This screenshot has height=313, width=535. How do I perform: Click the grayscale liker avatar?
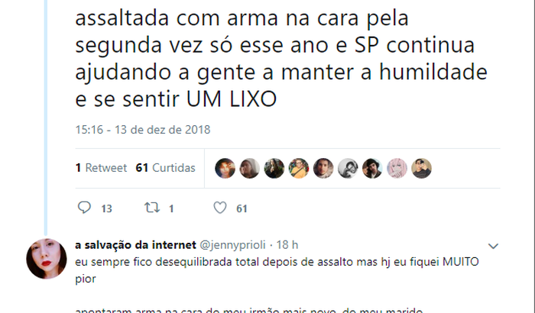pos(349,168)
